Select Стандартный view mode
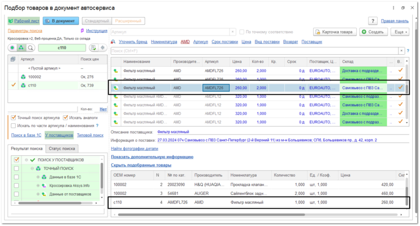The width and height of the screenshot is (420, 226). pos(97,21)
